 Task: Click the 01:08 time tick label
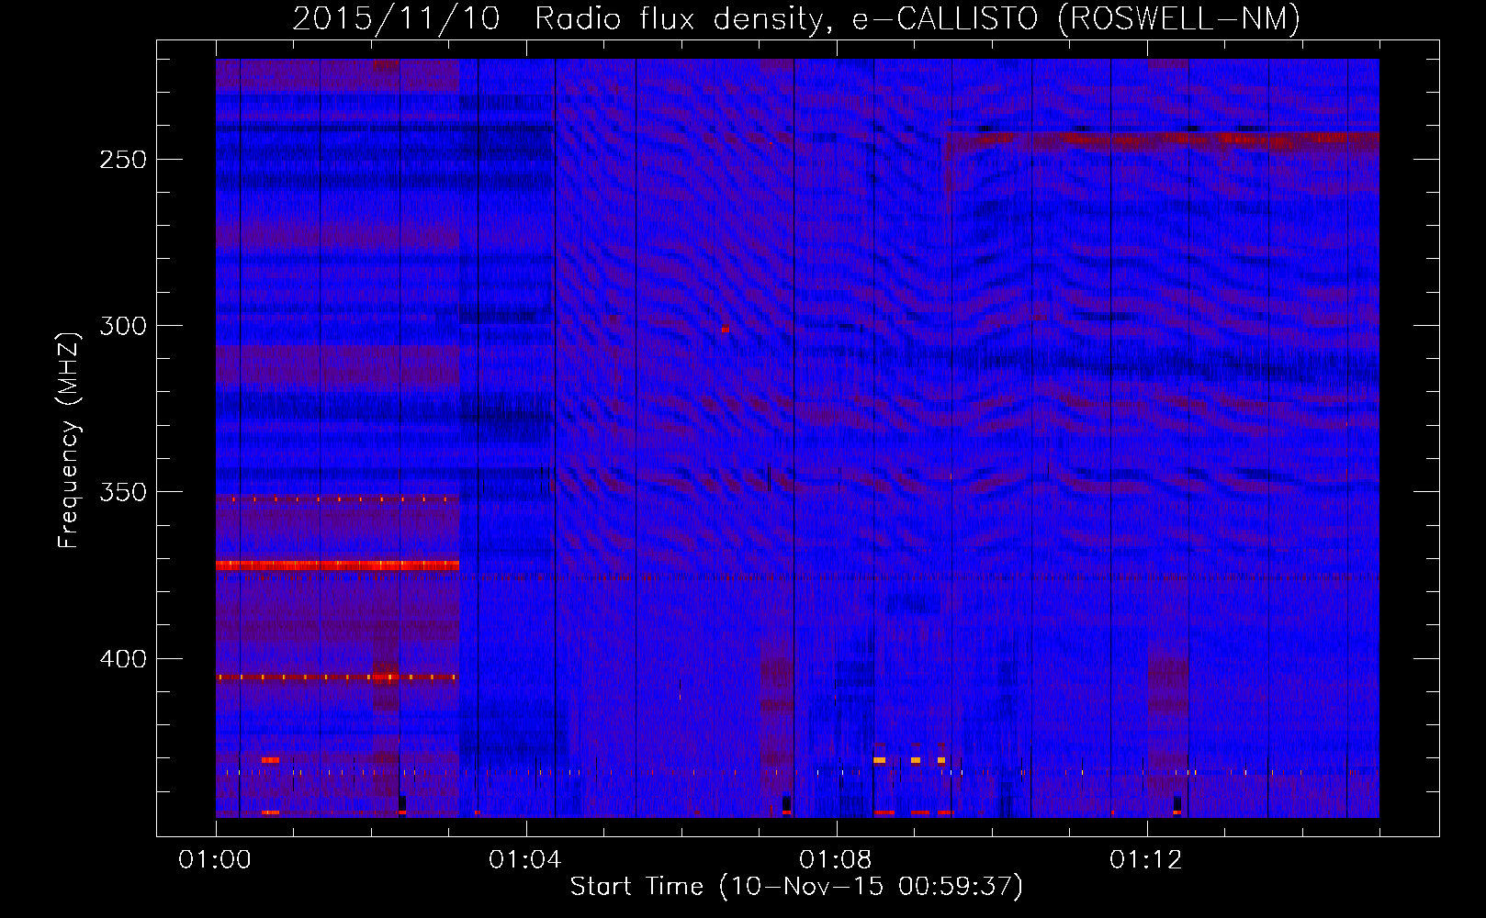click(x=836, y=860)
